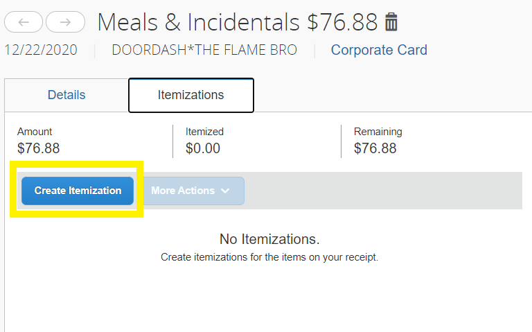Delete expense using the trash icon

[x=391, y=22]
